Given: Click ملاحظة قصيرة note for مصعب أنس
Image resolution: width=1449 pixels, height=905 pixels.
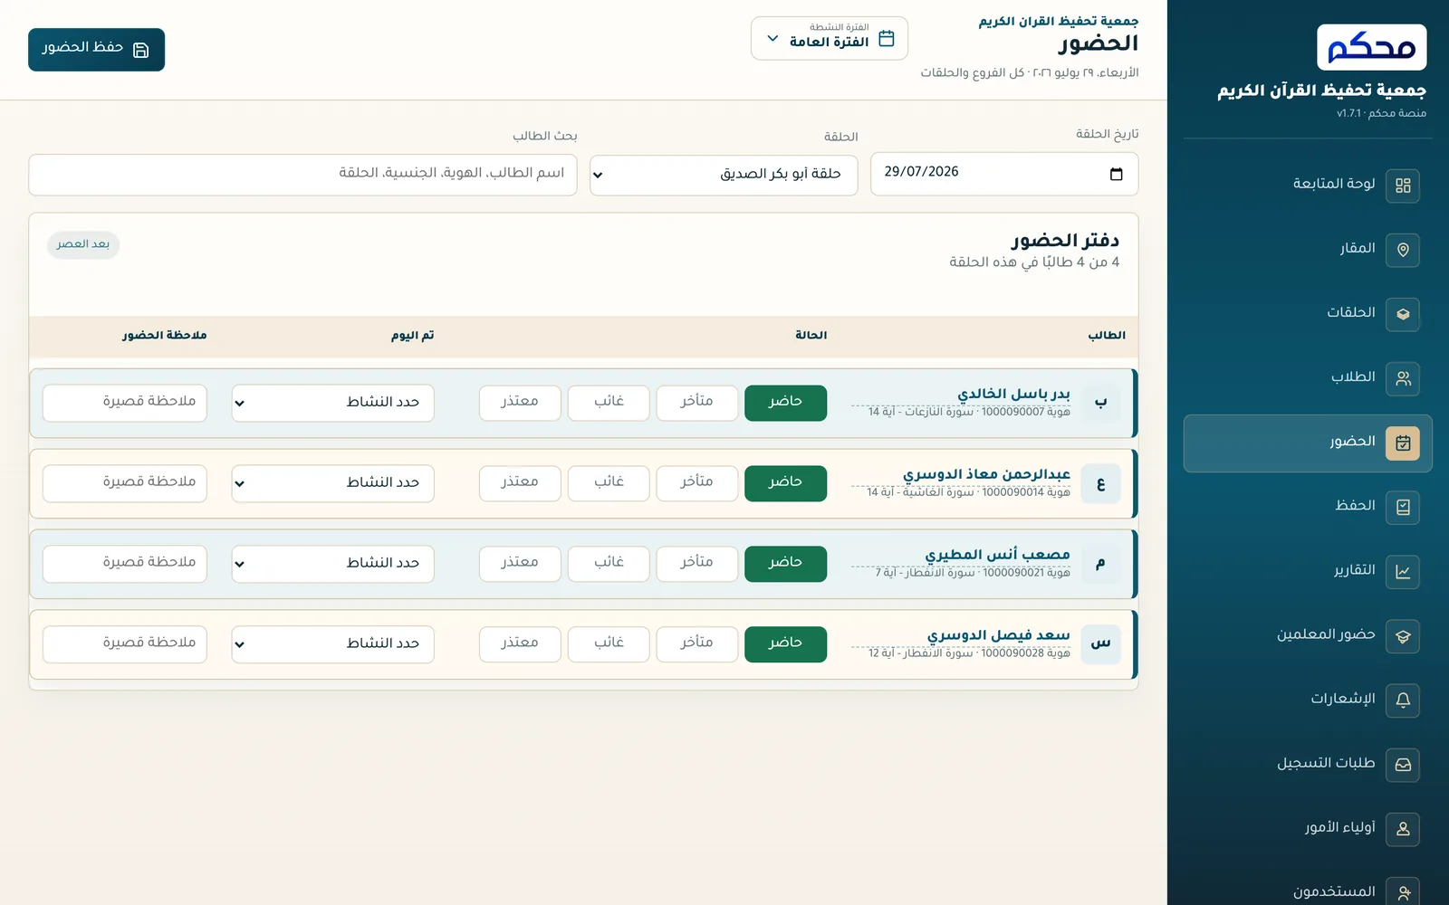Looking at the screenshot, I should (125, 564).
